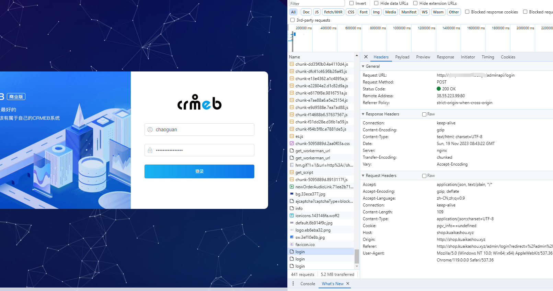The height and width of the screenshot is (291, 553).
Task: Select the Headers tab
Action: click(381, 57)
